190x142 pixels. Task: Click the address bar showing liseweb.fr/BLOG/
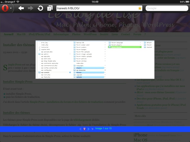[95, 8]
